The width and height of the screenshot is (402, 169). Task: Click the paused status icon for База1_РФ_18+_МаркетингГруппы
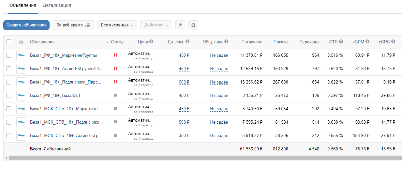coord(115,55)
